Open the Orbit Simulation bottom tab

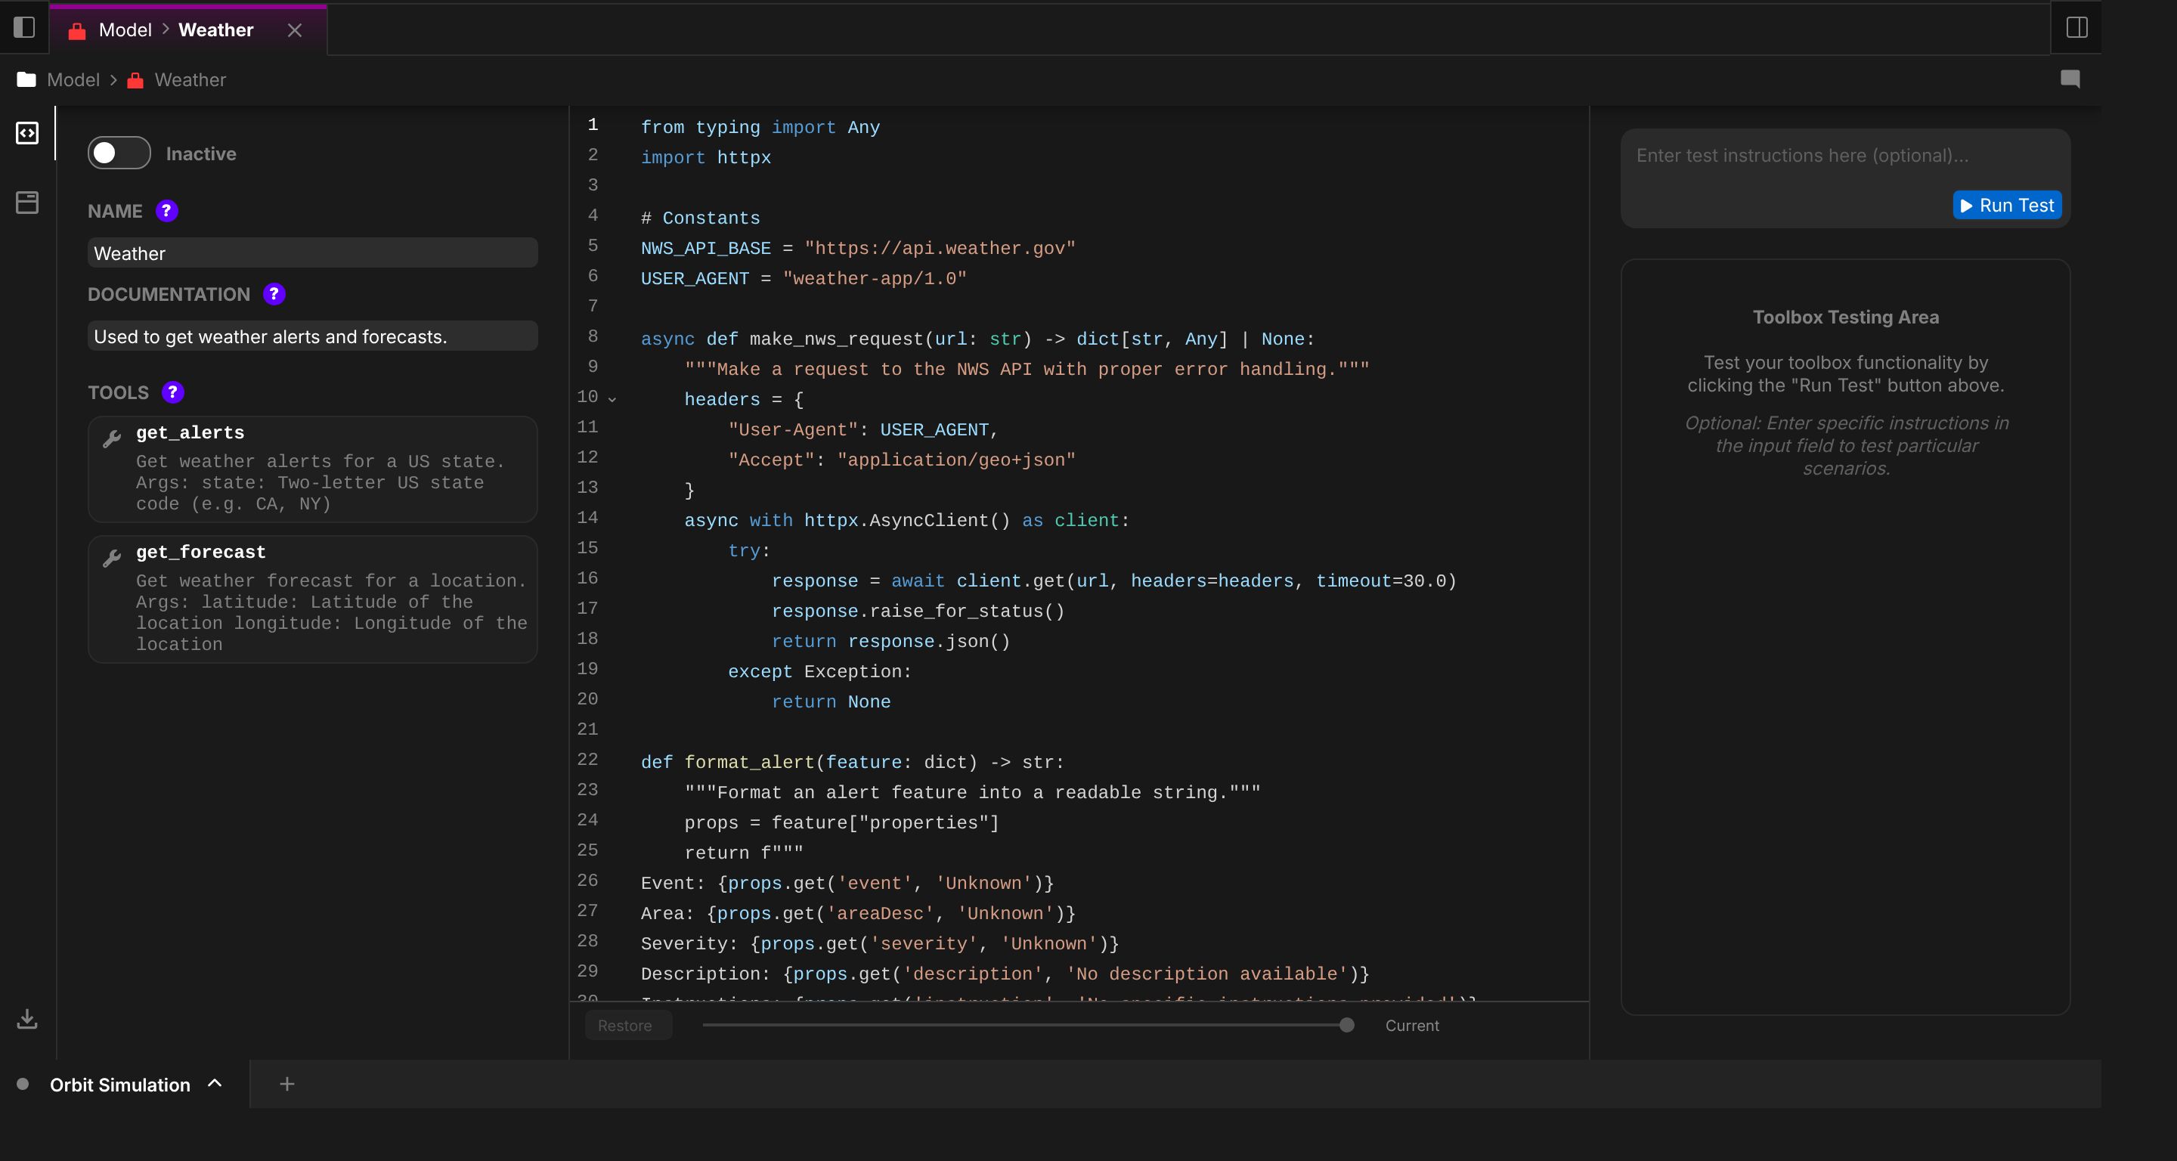tap(119, 1085)
